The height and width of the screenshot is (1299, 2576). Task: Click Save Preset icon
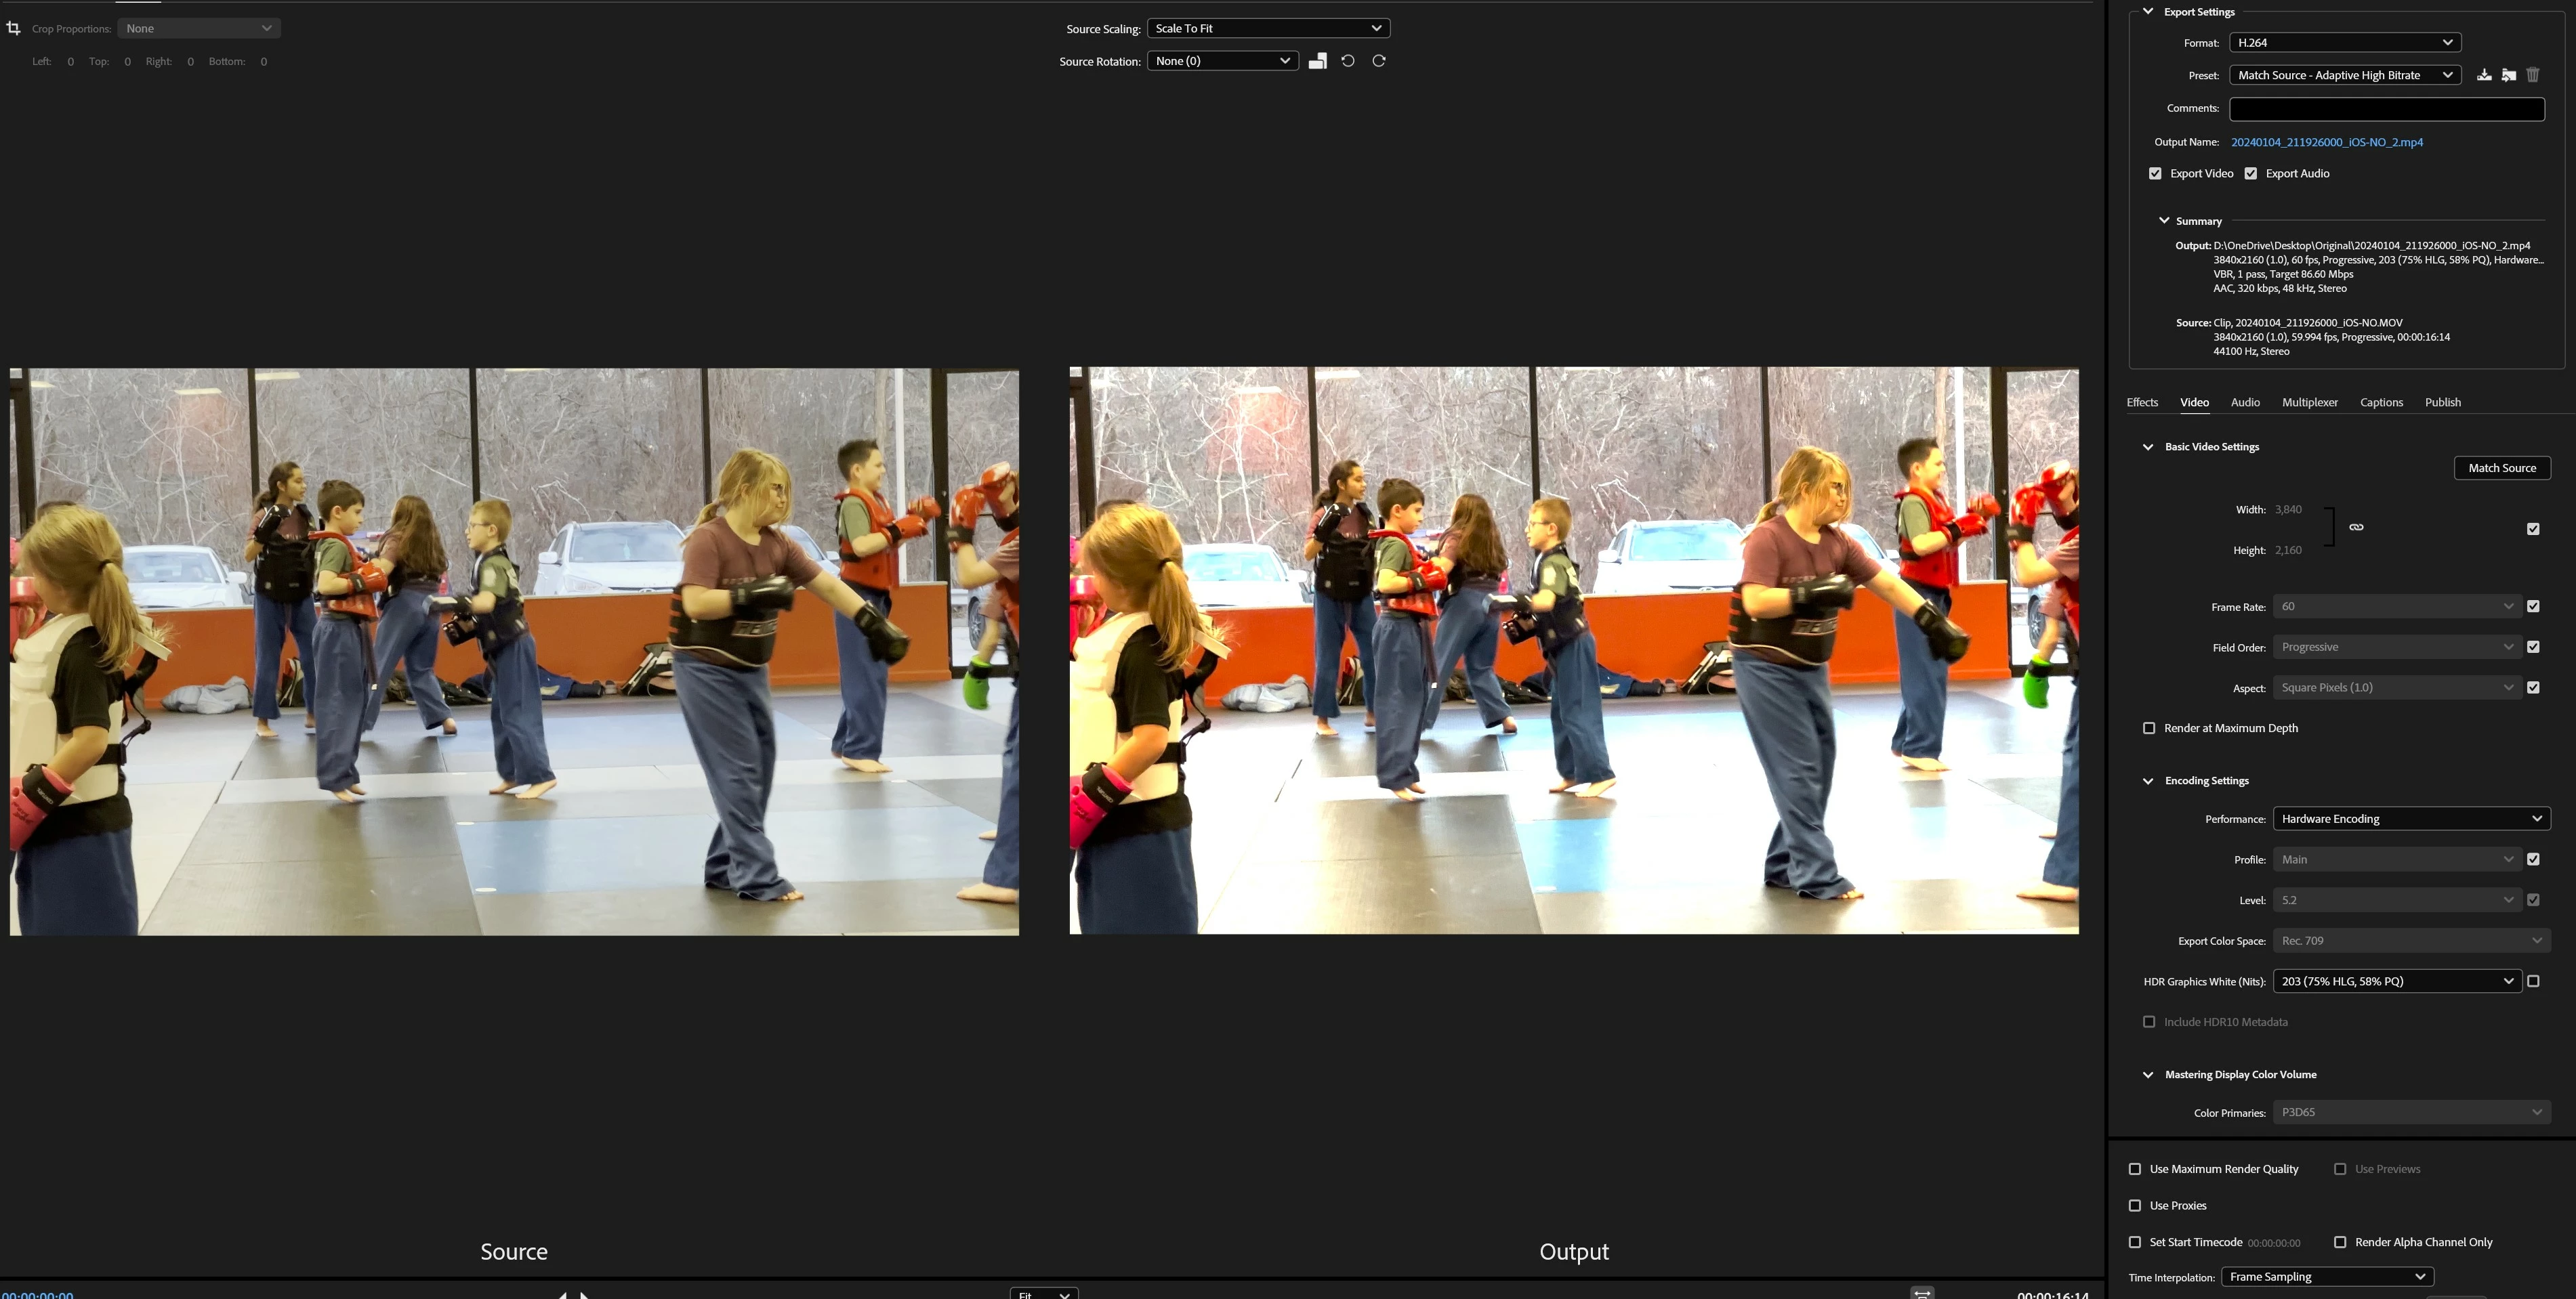2484,75
